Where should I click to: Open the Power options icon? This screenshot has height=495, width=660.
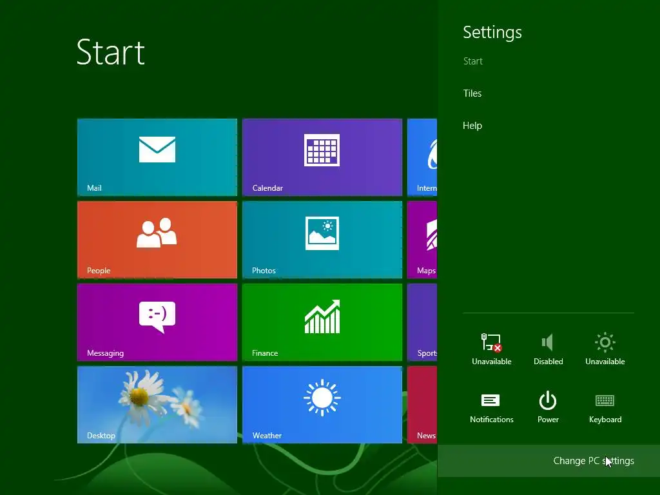(548, 407)
